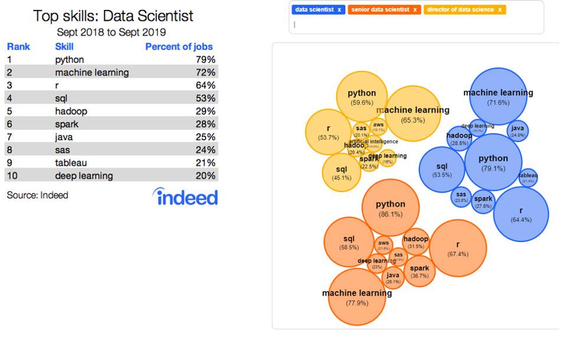Select the blue python bubble at 79.1%
The width and height of the screenshot is (566, 337).
pyautogui.click(x=493, y=163)
